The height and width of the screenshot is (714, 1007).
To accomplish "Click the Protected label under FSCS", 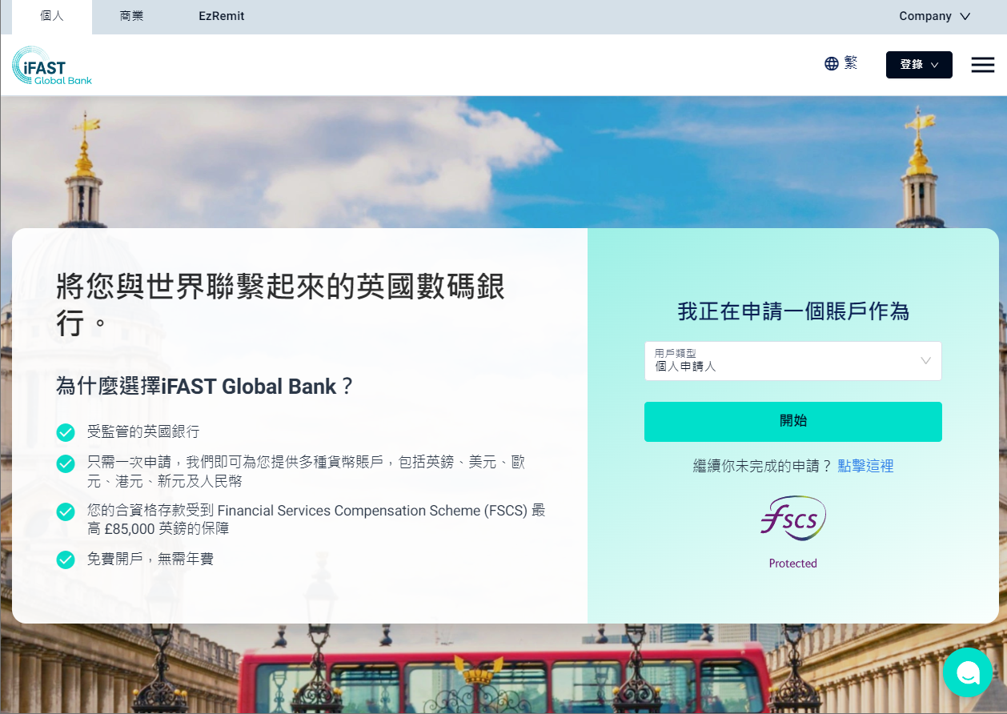I will 793,564.
